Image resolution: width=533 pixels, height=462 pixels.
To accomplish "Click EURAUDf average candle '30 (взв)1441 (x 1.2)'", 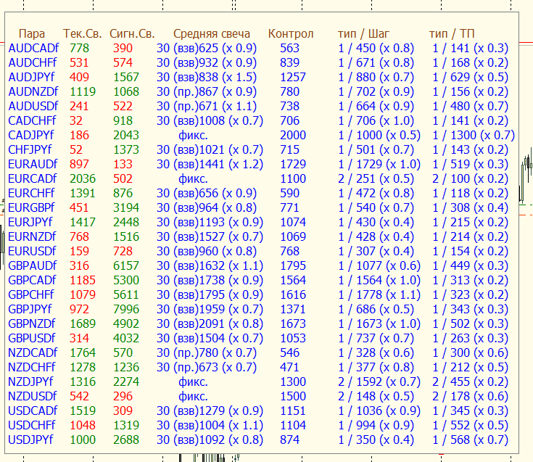I will pos(210,164).
